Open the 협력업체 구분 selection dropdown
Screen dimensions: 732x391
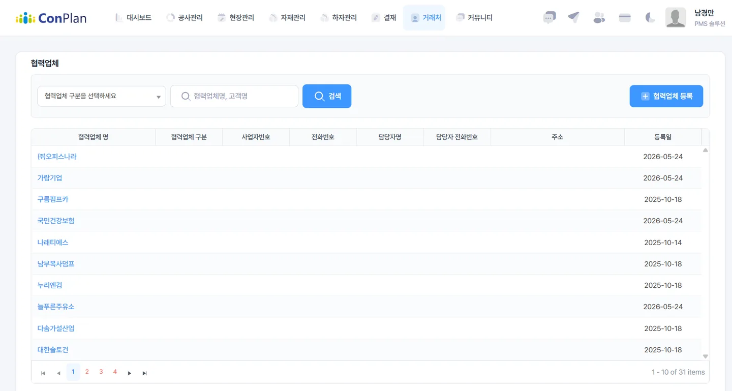click(x=102, y=96)
